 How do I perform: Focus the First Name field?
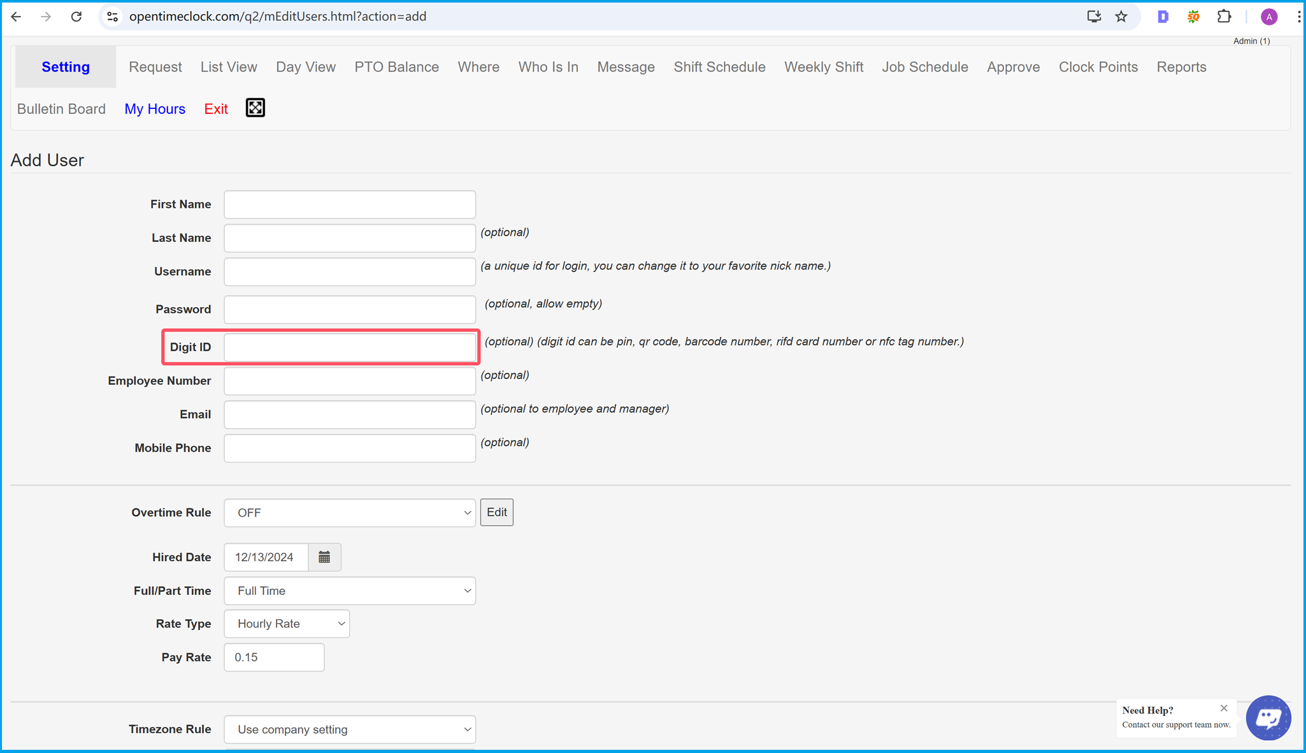(x=350, y=204)
